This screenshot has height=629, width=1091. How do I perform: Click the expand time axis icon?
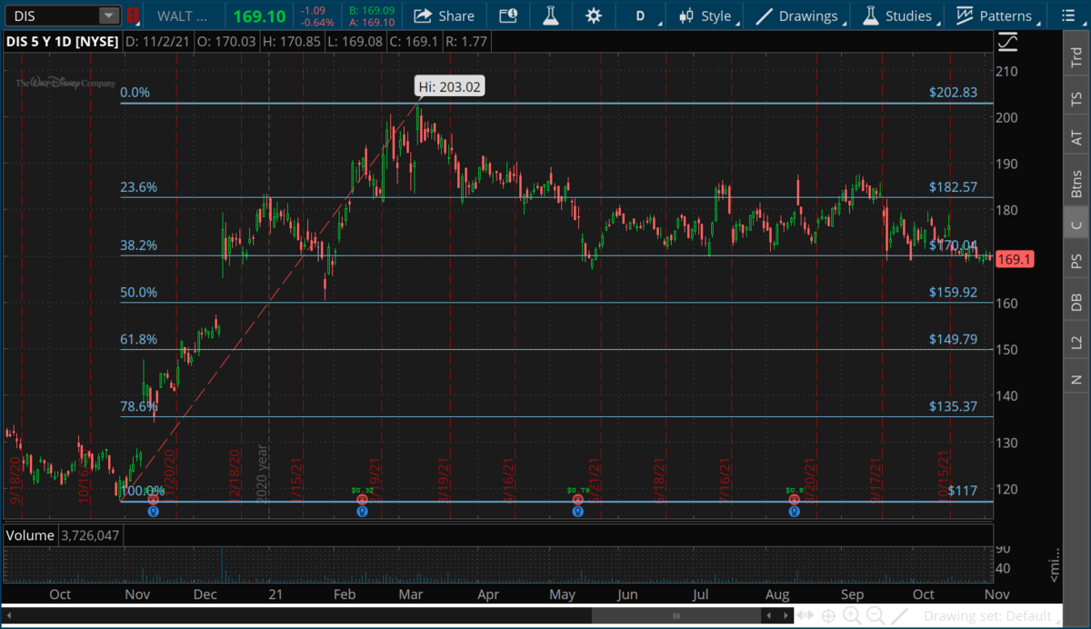(806, 615)
